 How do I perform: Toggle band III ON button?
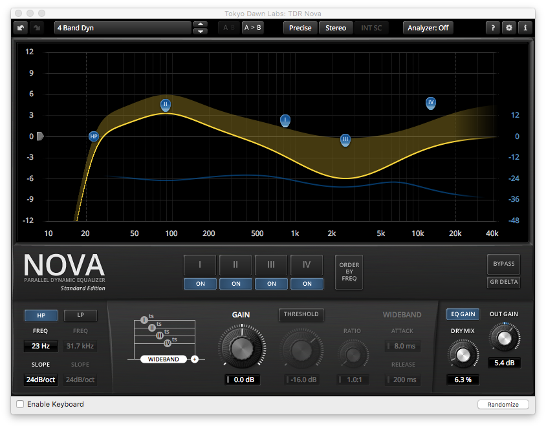[x=271, y=284]
